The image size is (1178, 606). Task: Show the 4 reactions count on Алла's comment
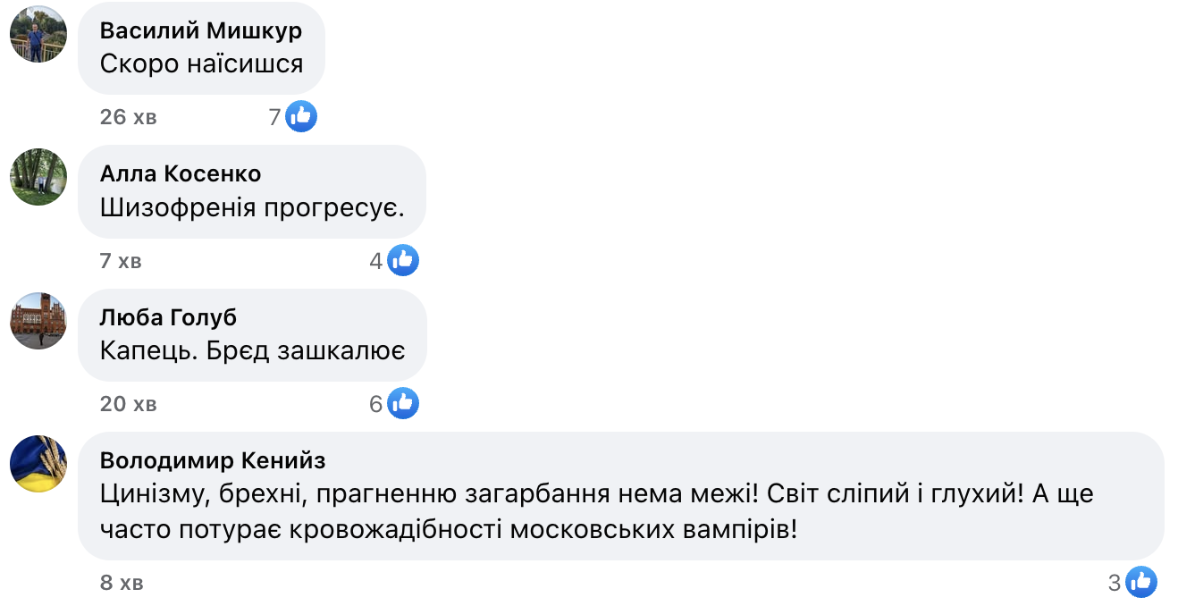click(x=376, y=261)
